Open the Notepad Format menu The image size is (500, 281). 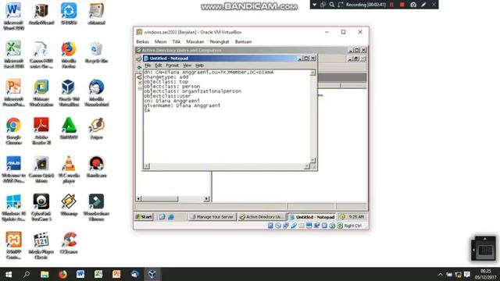pyautogui.click(x=172, y=66)
